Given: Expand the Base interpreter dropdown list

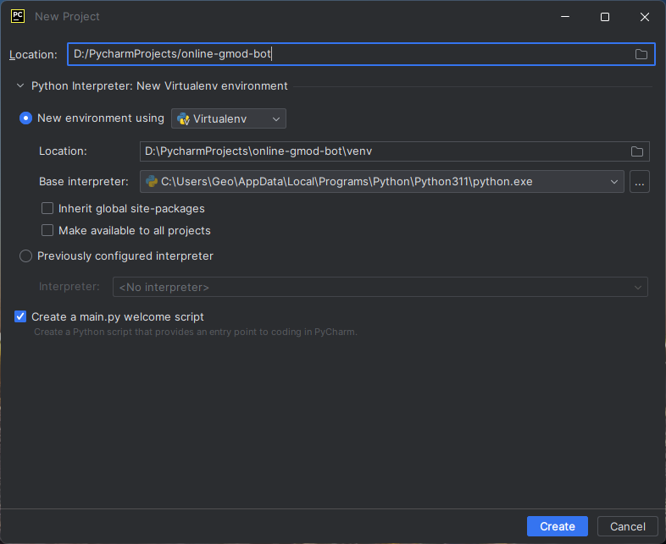Looking at the screenshot, I should (x=613, y=181).
